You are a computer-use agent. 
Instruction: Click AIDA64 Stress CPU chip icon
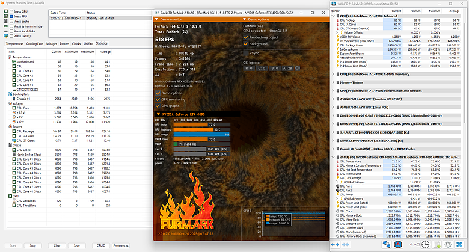click(x=5, y=11)
